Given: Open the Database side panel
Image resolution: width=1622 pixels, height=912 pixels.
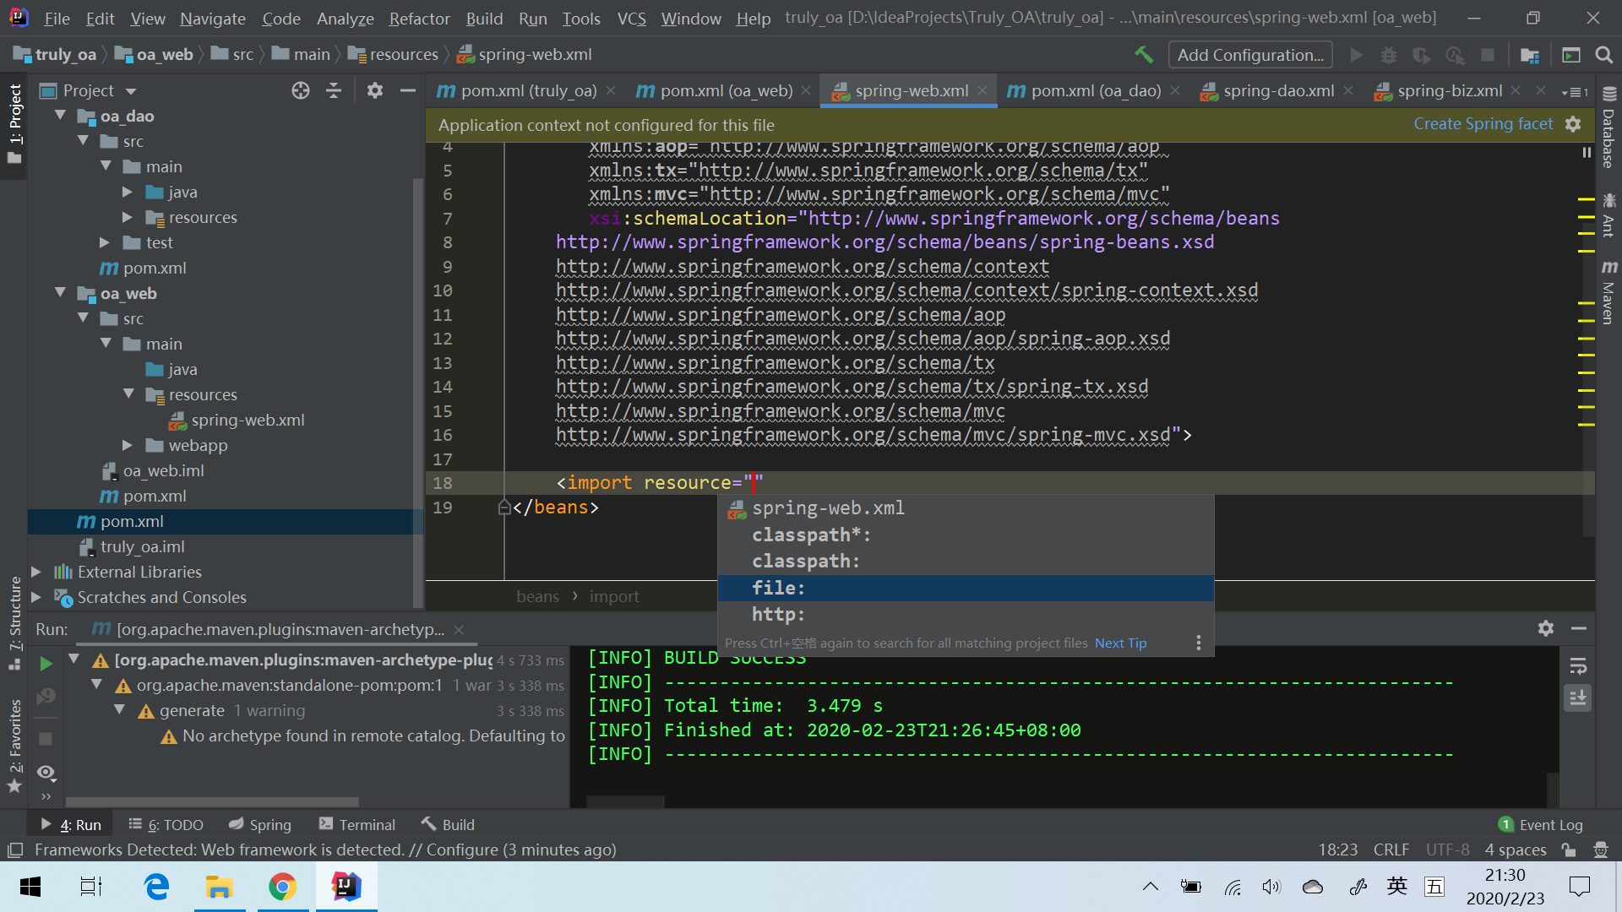Looking at the screenshot, I should point(1608,127).
